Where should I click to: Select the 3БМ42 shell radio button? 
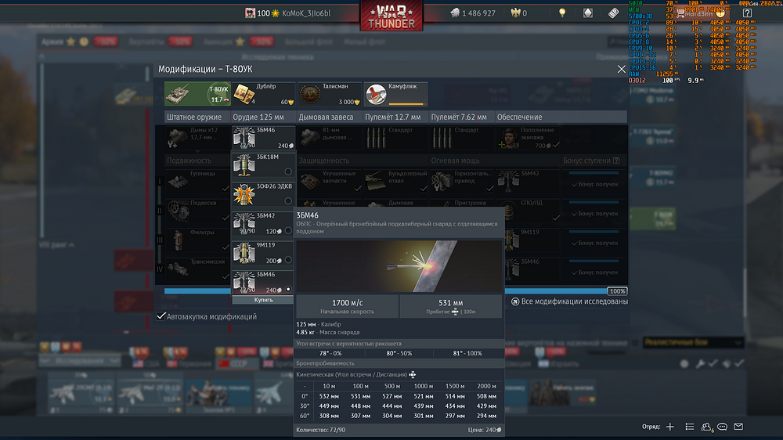(288, 231)
